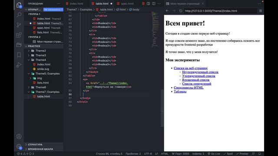Screen dimensions: 278x156
Task: Toggle Go Live server in status bar
Action: click(x=214, y=154)
